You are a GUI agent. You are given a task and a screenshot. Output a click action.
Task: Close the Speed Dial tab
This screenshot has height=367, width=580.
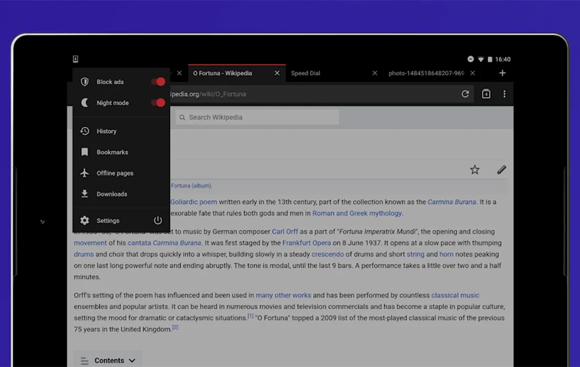375,73
